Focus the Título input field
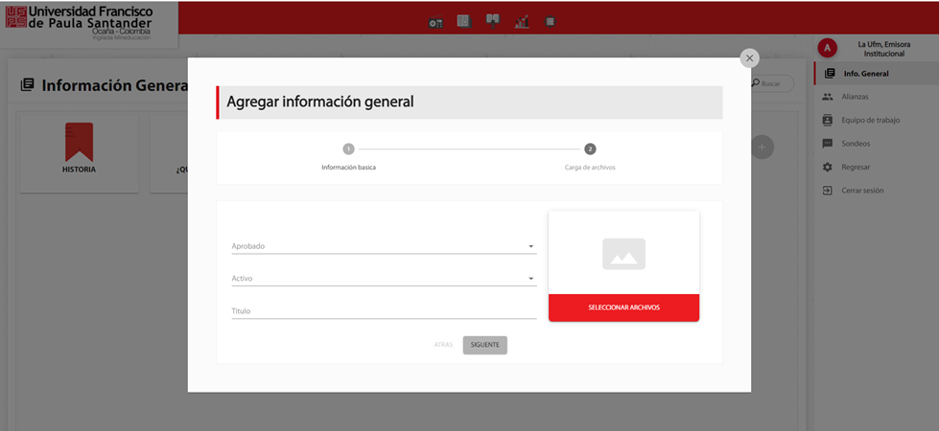This screenshot has height=431, width=939. [x=384, y=311]
